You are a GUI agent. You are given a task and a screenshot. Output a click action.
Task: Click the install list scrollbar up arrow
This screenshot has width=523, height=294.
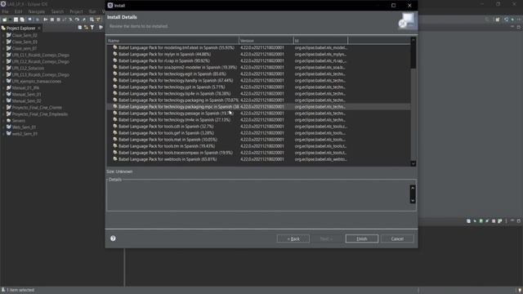(413, 40)
